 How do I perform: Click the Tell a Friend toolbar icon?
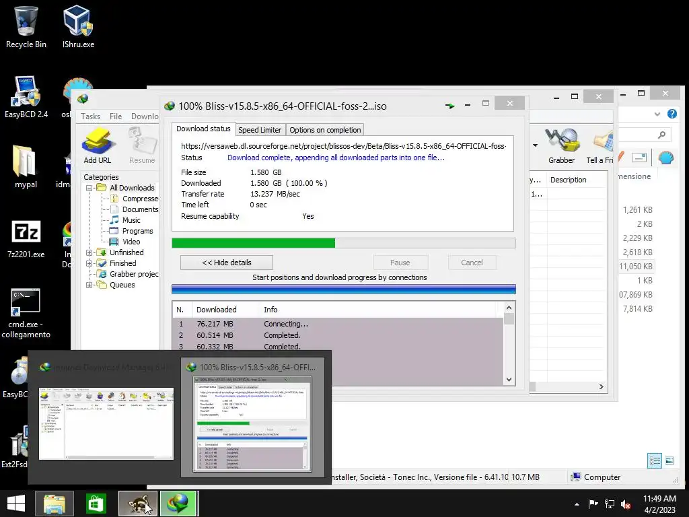point(600,145)
